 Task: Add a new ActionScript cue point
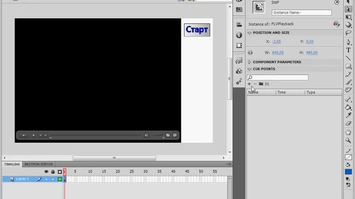point(249,84)
